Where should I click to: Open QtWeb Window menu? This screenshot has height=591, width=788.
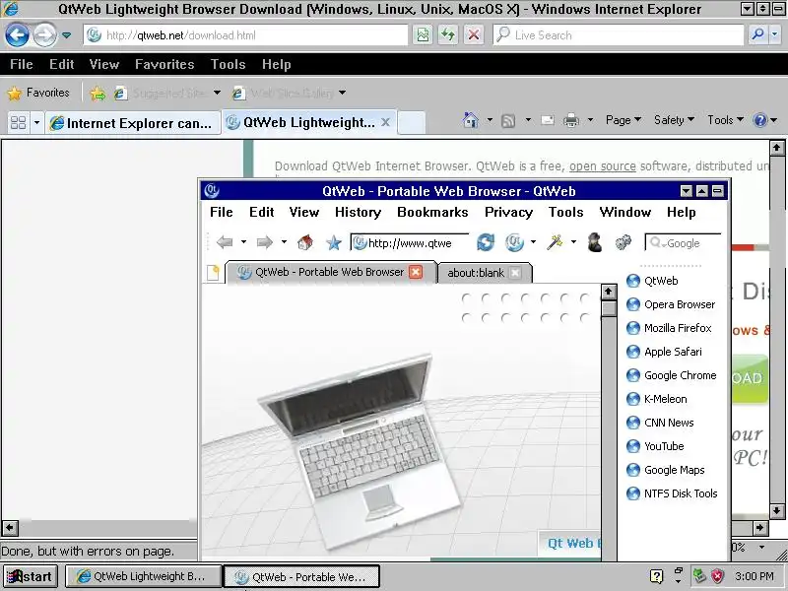tap(625, 212)
